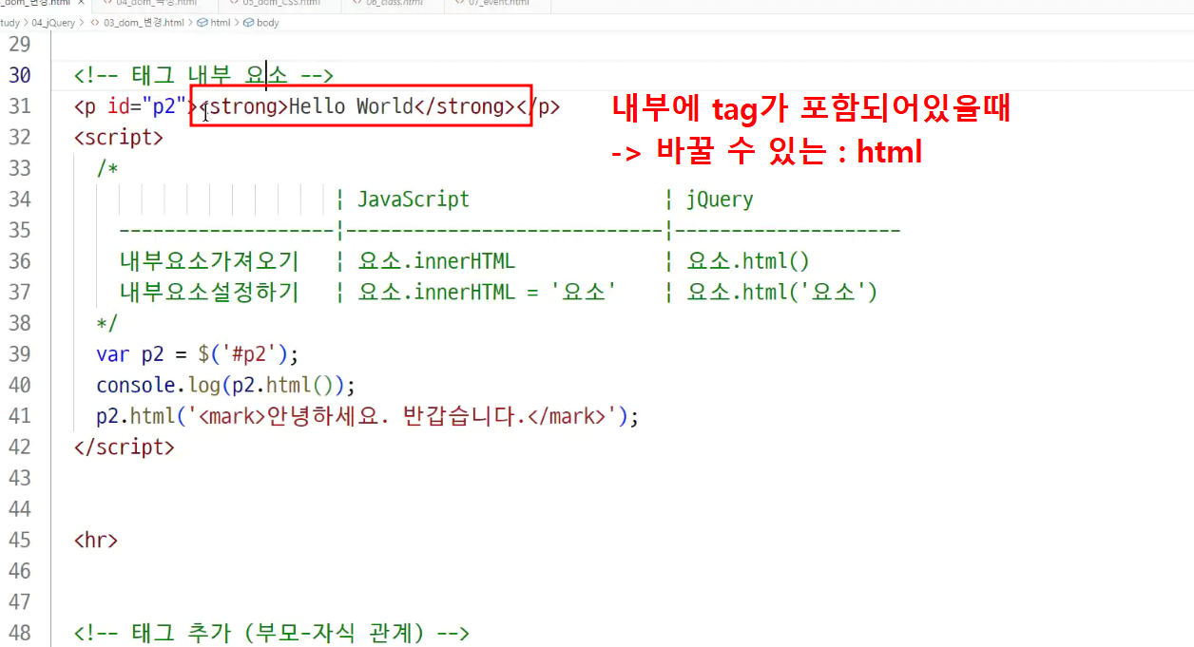The height and width of the screenshot is (647, 1194).
Task: Click the closing </script> tag on line 42
Action: point(125,447)
